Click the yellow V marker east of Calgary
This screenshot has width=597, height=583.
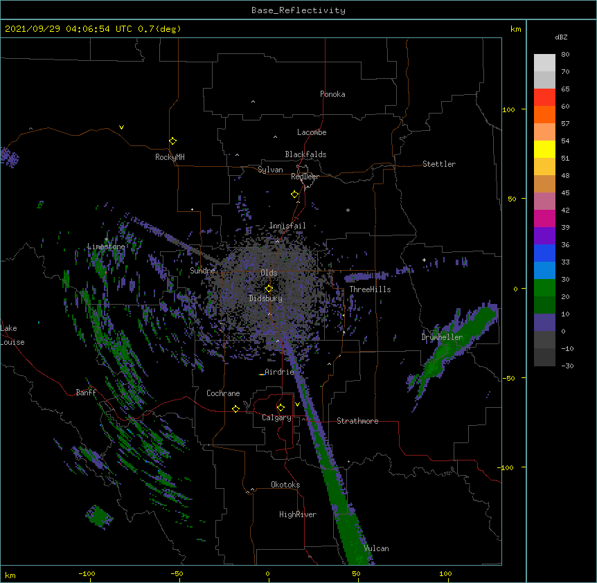(297, 404)
